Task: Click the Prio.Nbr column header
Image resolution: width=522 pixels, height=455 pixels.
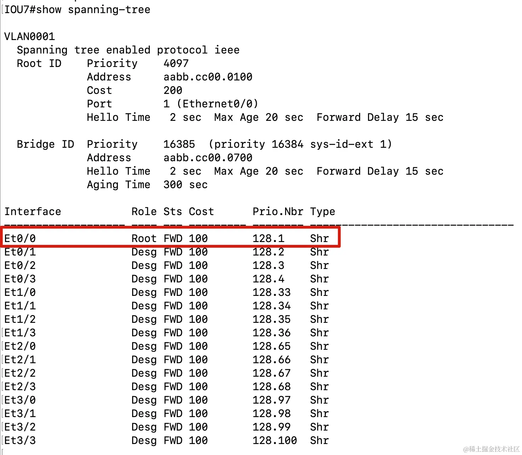Action: tap(278, 212)
